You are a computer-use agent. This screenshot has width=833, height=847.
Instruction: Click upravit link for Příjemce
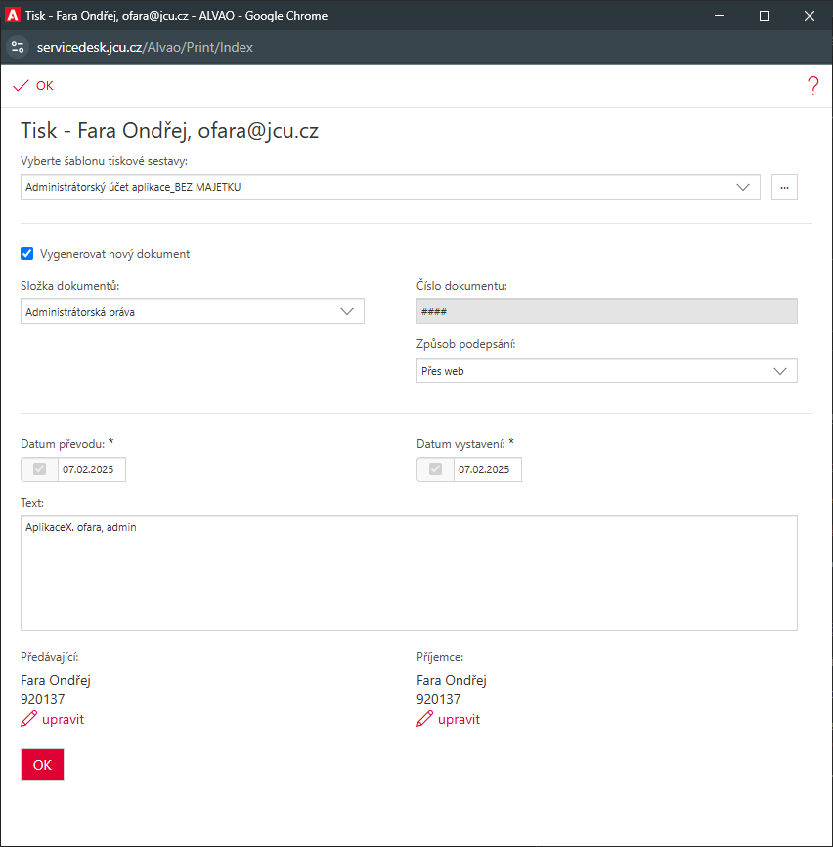[459, 720]
